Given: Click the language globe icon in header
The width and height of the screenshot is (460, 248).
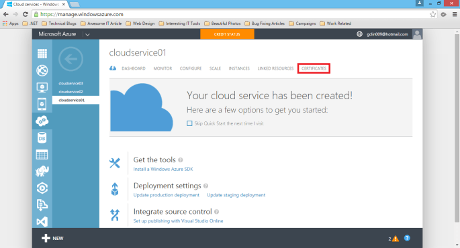Looking at the screenshot, I should pyautogui.click(x=359, y=34).
